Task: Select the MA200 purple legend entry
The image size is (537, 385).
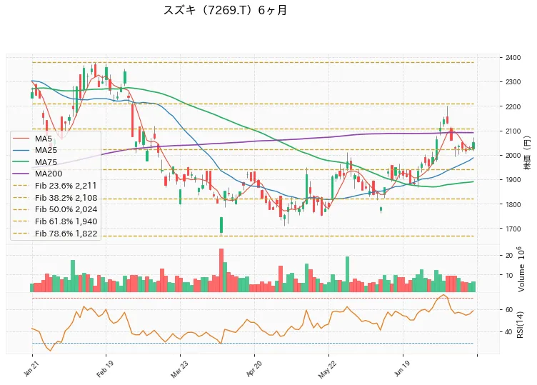Action: [37, 174]
